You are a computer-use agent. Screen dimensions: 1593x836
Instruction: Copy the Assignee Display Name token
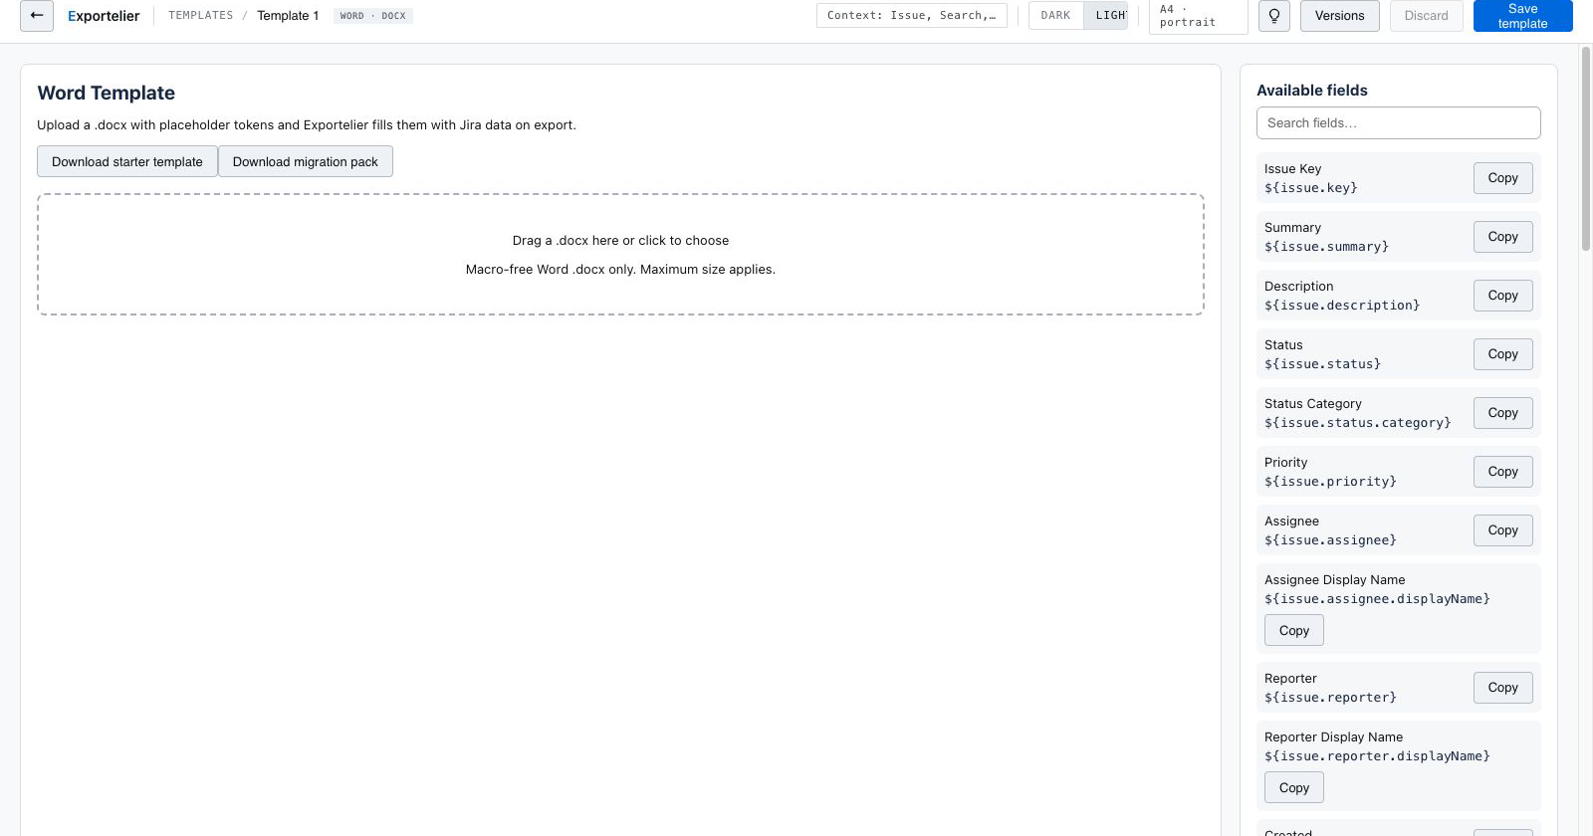tap(1294, 631)
